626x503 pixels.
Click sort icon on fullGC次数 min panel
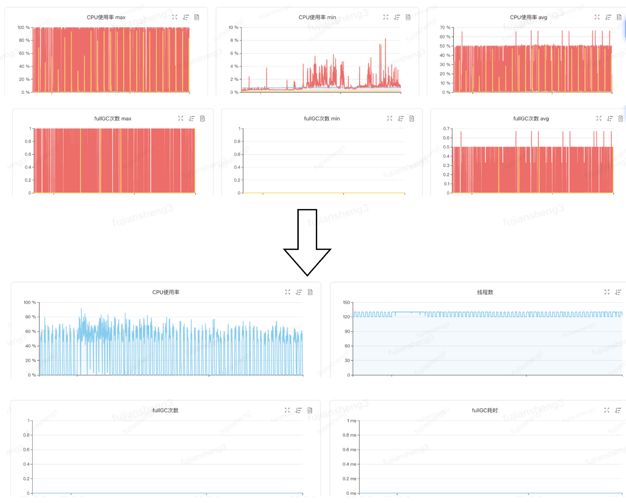coord(401,118)
